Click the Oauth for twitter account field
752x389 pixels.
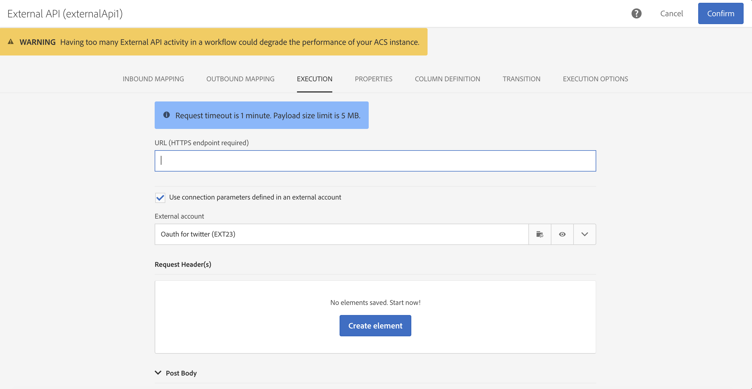pyautogui.click(x=341, y=234)
